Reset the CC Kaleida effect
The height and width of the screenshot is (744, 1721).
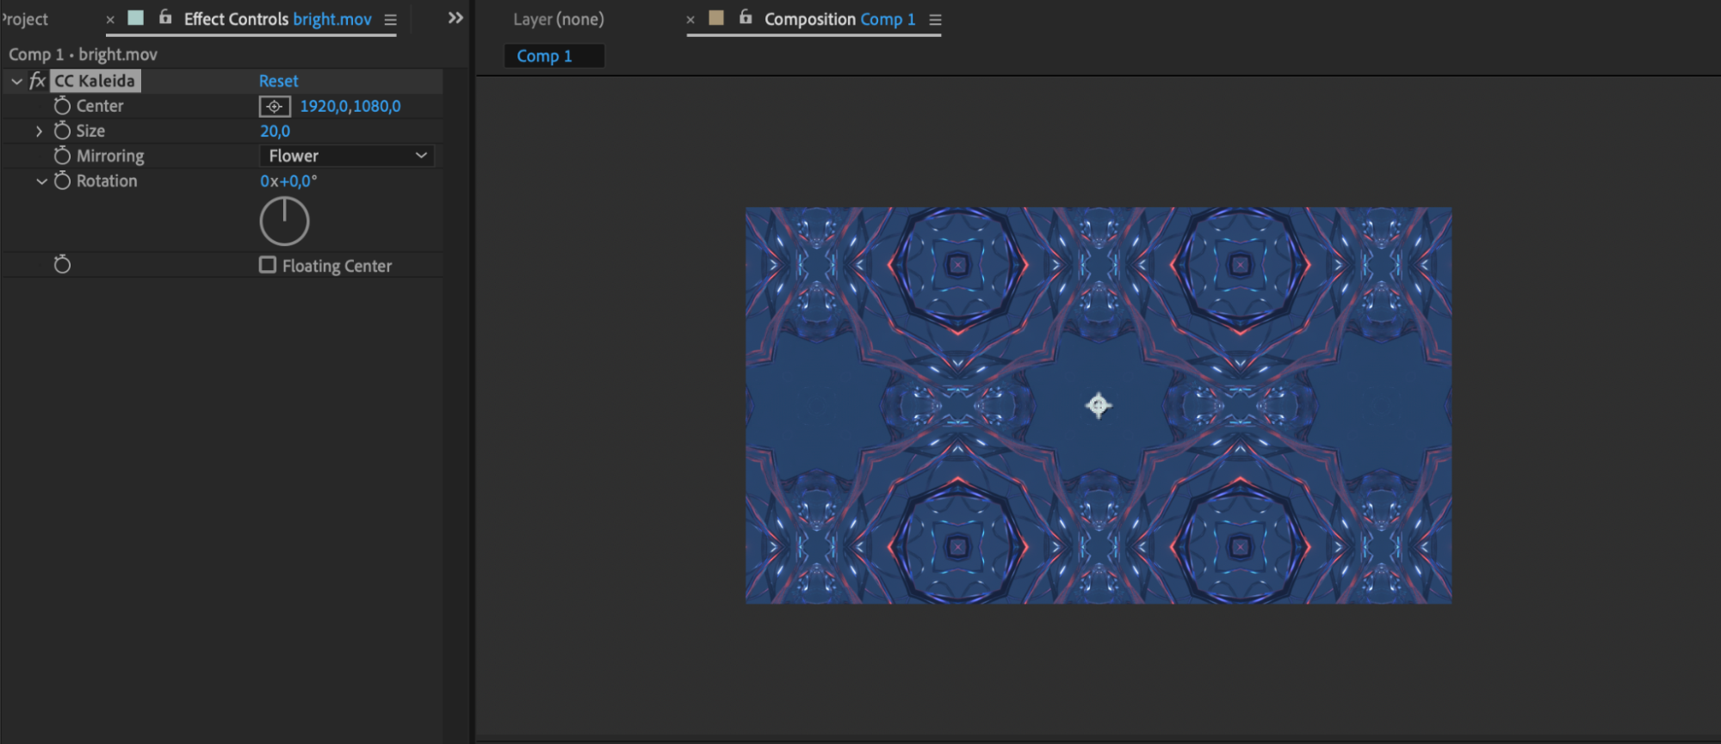[278, 81]
